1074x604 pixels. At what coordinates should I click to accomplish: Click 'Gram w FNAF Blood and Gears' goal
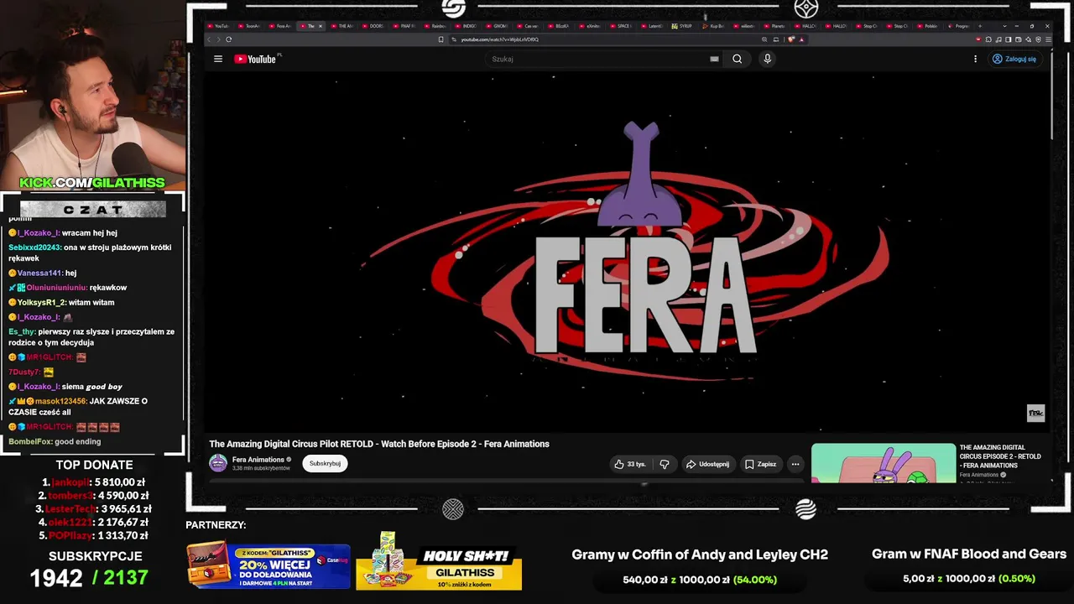coord(969,554)
